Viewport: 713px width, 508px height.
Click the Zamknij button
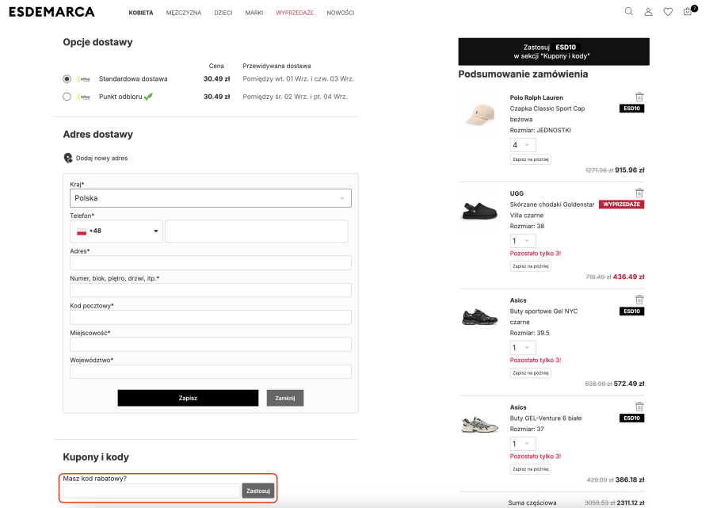285,398
